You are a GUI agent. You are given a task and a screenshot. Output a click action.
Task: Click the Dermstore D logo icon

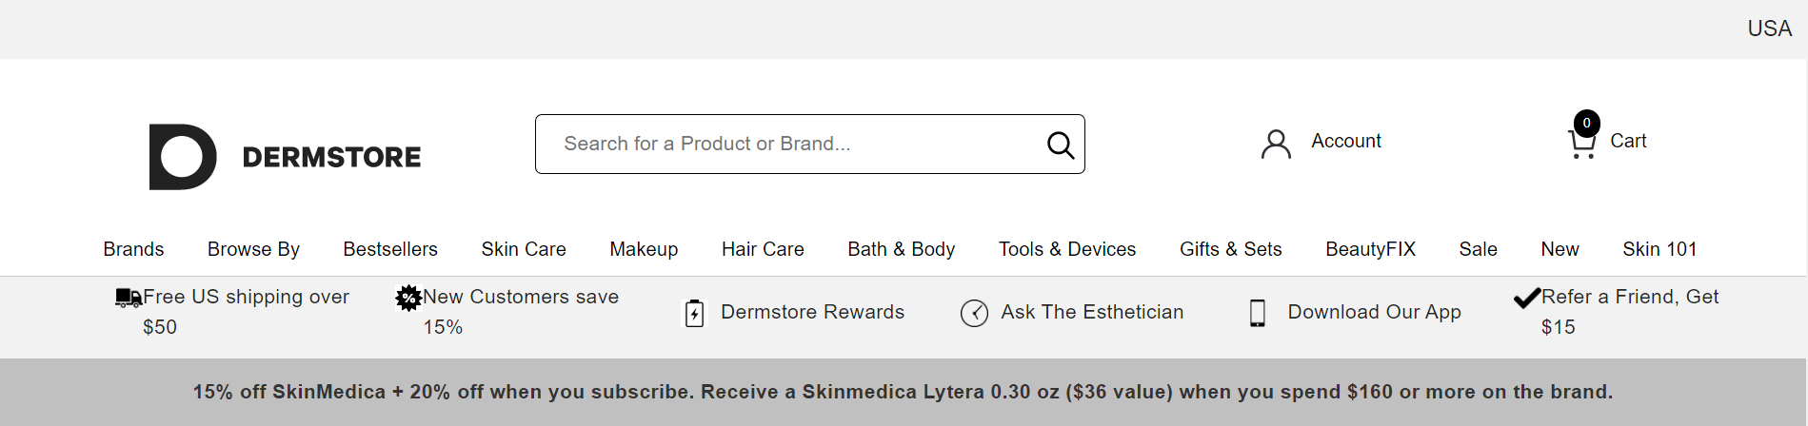[183, 157]
